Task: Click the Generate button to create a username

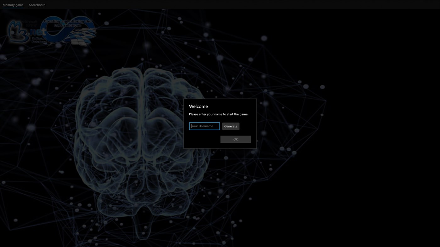Action: tap(231, 126)
